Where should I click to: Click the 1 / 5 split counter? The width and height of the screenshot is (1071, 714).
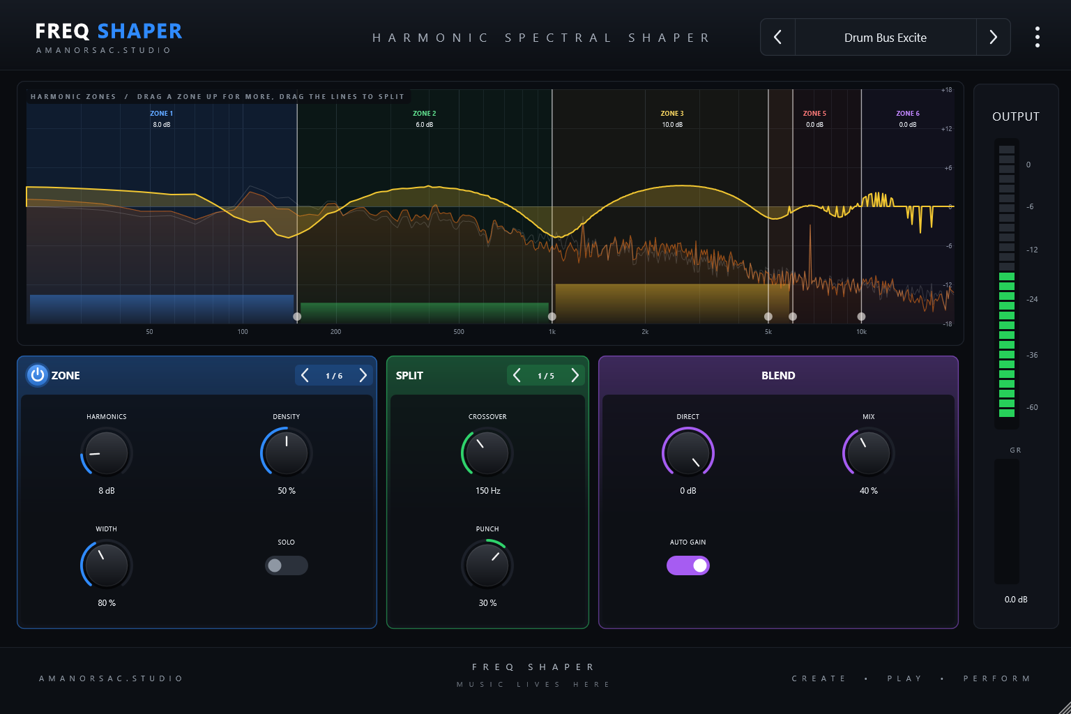[x=546, y=376]
